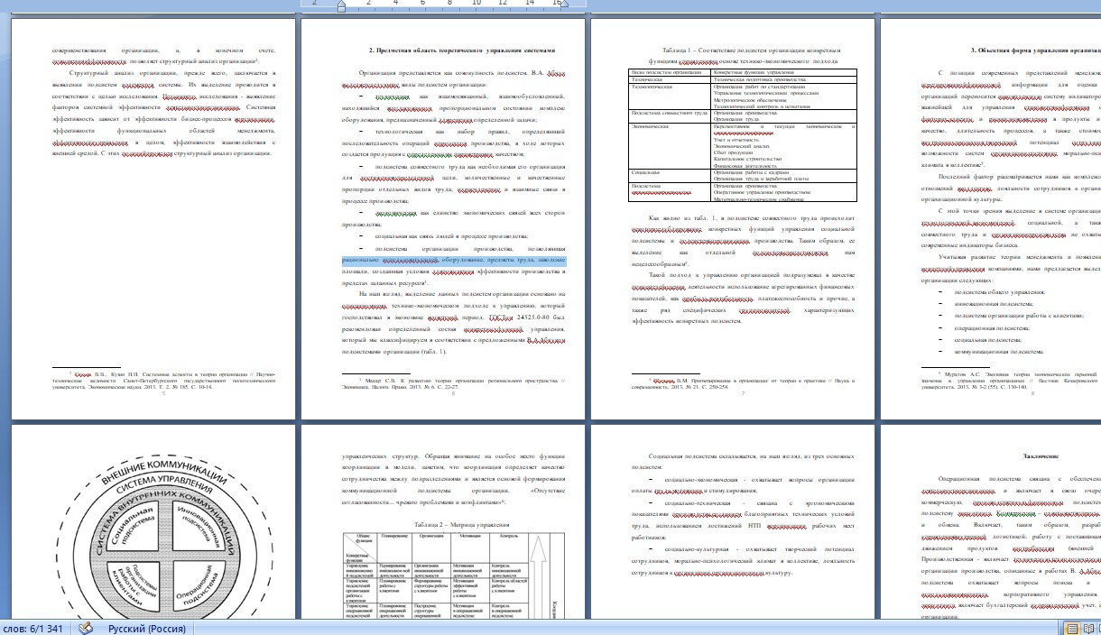Click the word count "слов: 6/1 341"

tap(33, 628)
